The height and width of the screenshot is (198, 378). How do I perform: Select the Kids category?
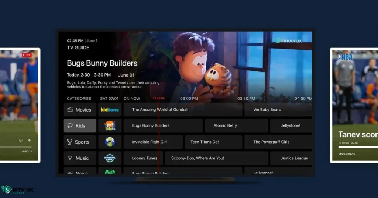point(80,125)
